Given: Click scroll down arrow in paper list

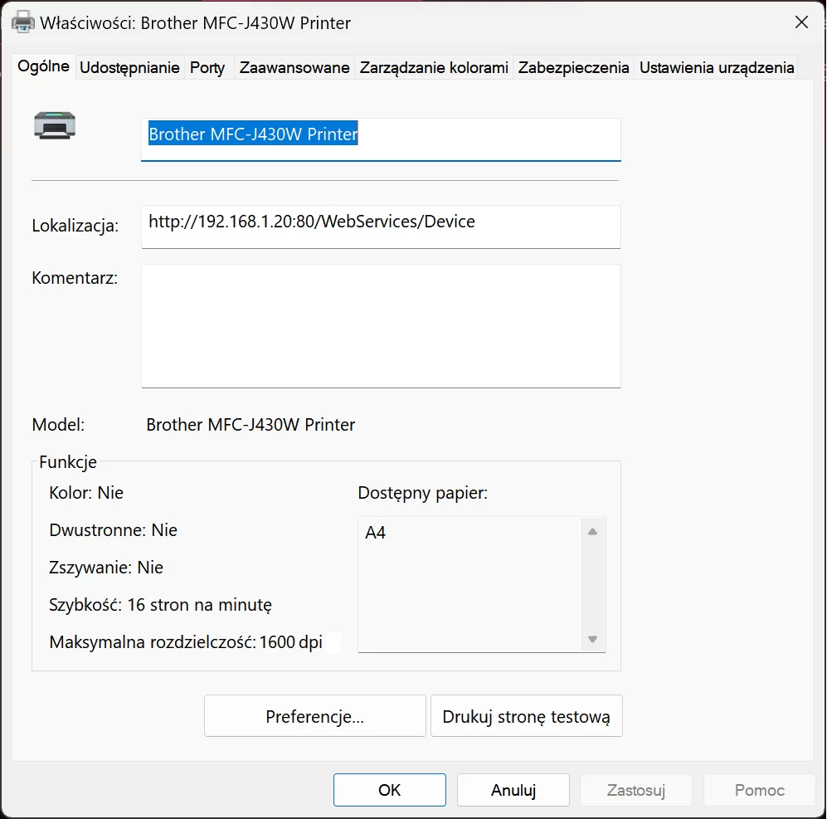Looking at the screenshot, I should (x=592, y=639).
